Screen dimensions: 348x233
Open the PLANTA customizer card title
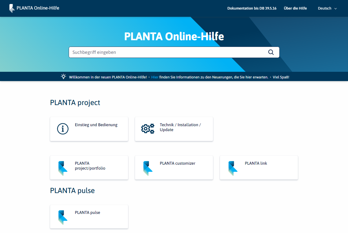tap(178, 163)
